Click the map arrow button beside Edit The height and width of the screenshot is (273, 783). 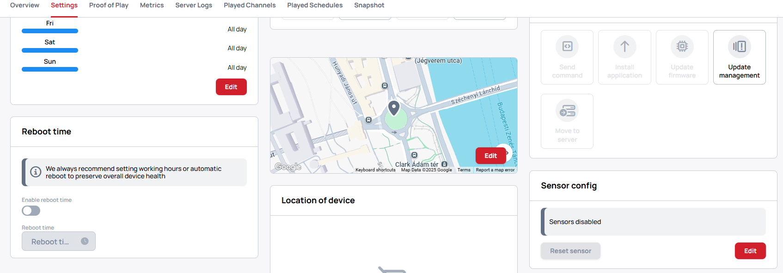pyautogui.click(x=508, y=153)
